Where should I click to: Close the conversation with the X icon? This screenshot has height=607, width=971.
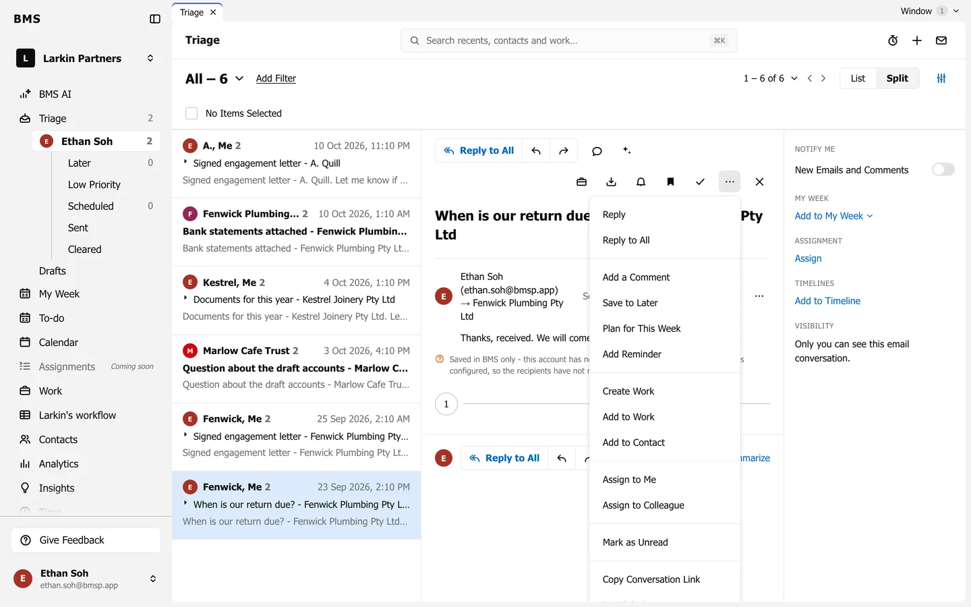(x=759, y=181)
